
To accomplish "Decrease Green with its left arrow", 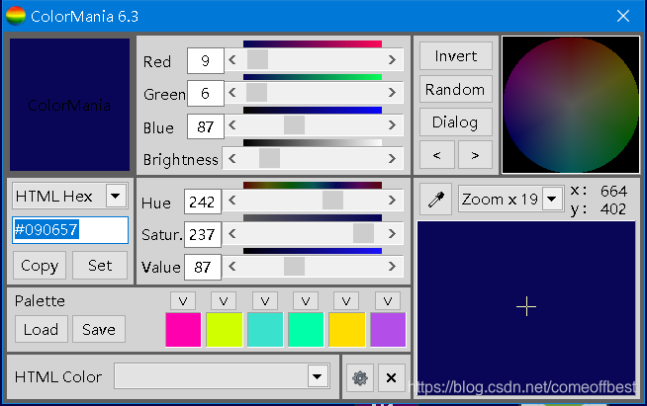I will pyautogui.click(x=232, y=93).
